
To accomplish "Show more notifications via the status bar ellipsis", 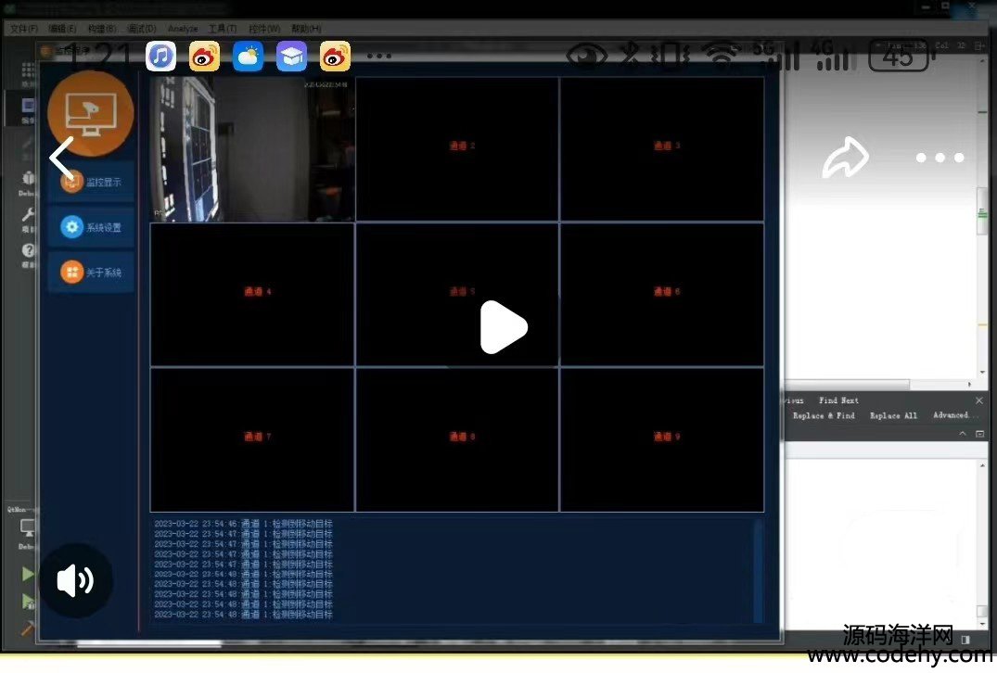I will tap(379, 57).
